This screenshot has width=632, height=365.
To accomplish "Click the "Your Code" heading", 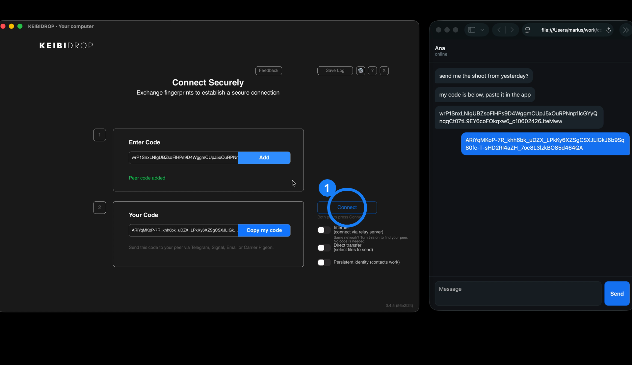I will tap(144, 215).
